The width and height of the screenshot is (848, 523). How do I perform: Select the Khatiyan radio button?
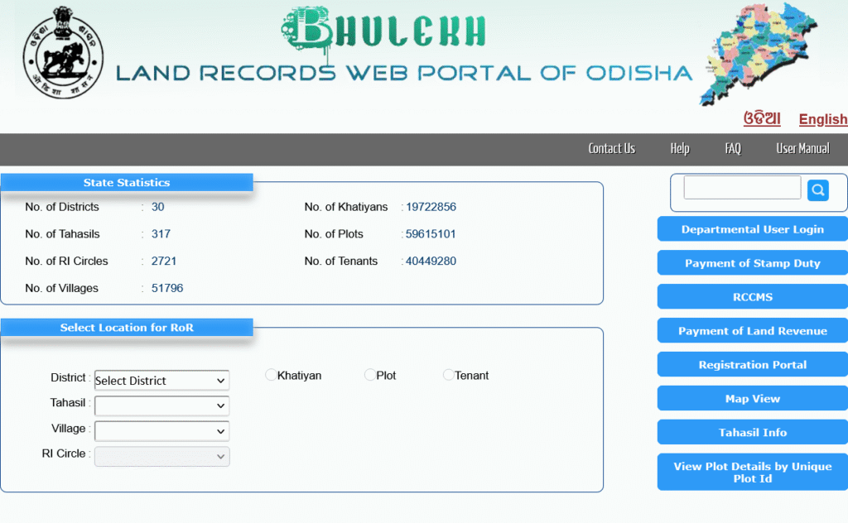coord(271,375)
